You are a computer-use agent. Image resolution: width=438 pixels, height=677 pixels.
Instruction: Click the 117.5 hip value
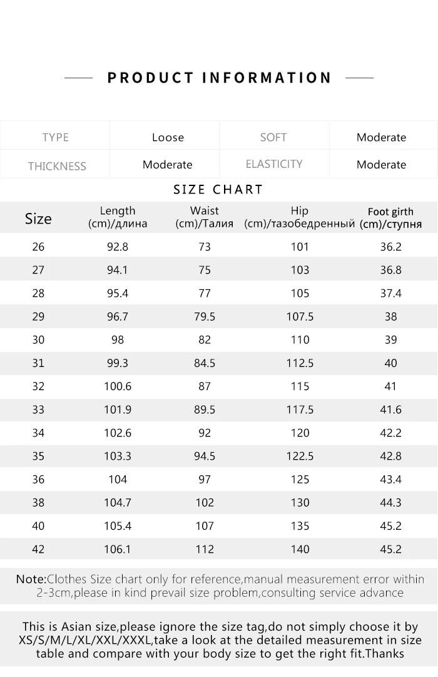tap(300, 410)
